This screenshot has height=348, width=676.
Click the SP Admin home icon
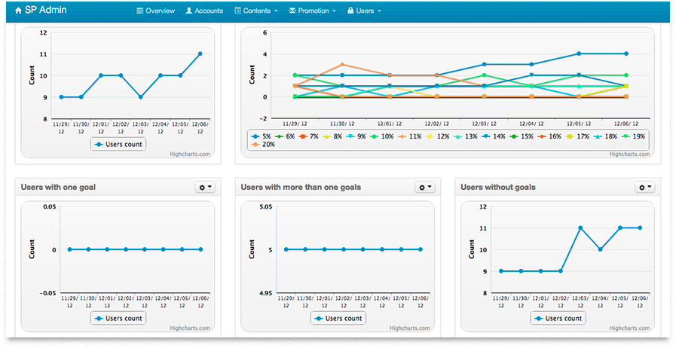(x=18, y=11)
